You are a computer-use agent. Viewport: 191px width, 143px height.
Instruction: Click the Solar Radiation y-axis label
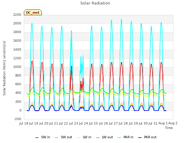click(x=4, y=68)
